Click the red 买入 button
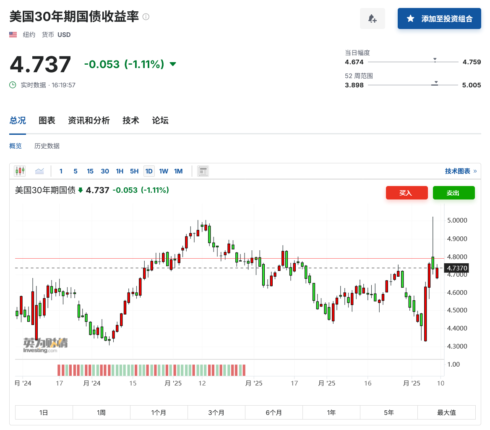Screen dimensions: 490x430 point(407,193)
